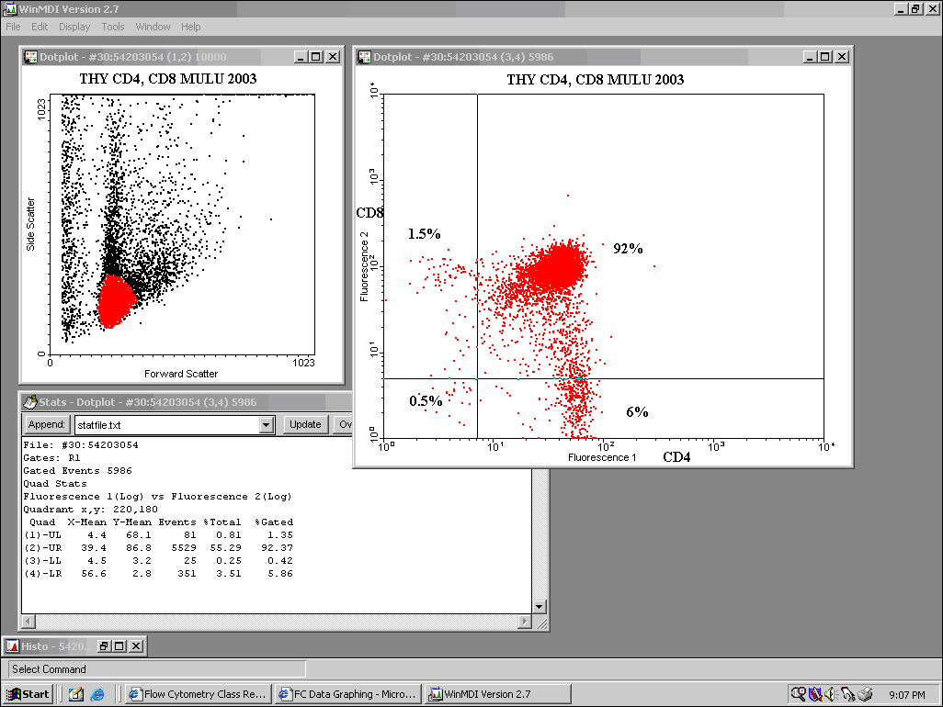
Task: Click the minimized Histo window icon
Action: coord(13,646)
